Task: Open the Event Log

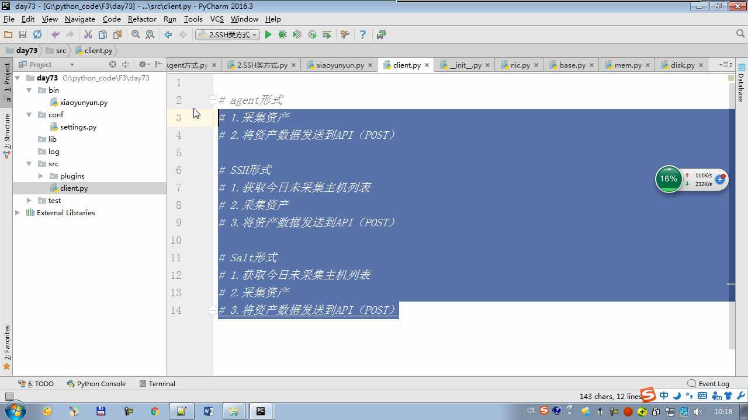Action: coord(708,384)
